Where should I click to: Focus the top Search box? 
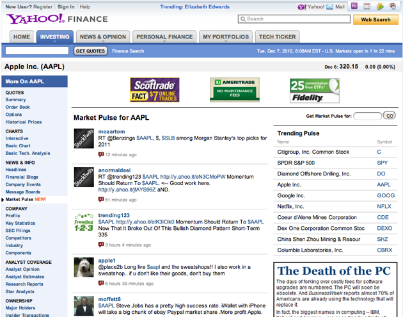coord(294,19)
